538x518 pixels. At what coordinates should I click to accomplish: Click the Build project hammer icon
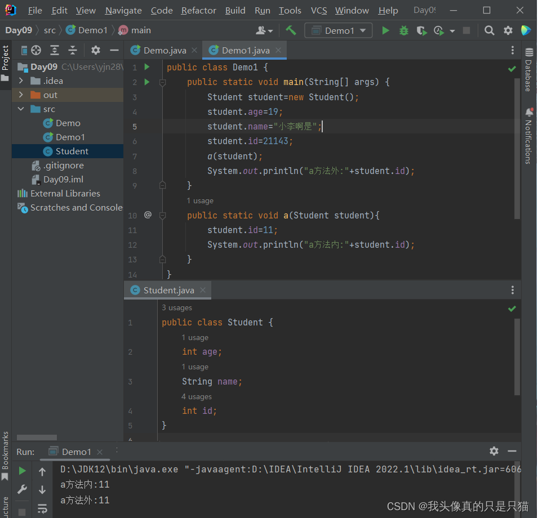tap(291, 30)
